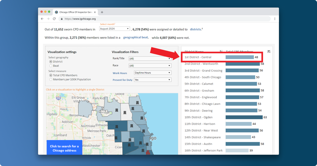The width and height of the screenshot is (317, 166).
Task: Click the Work Hours label link
Action: click(120, 73)
